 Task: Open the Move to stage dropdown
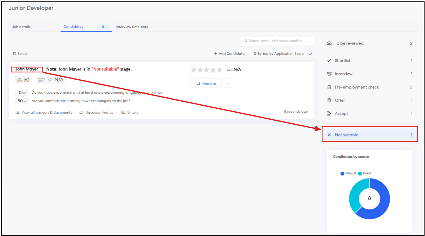coord(206,83)
